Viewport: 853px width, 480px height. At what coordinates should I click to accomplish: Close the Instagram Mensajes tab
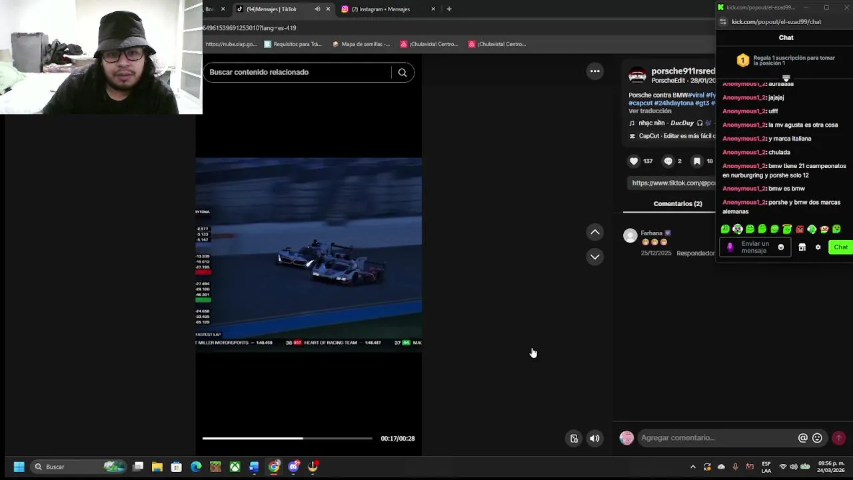tap(433, 9)
